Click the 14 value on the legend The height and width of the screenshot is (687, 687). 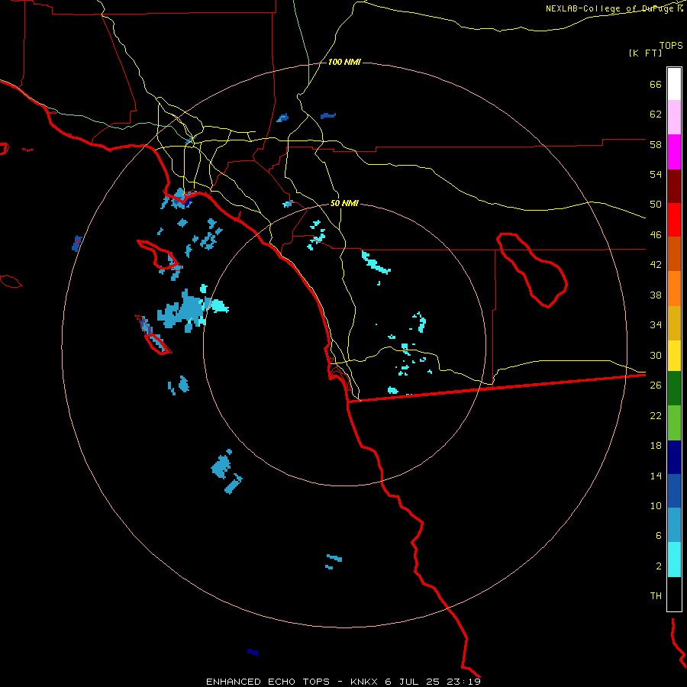pyautogui.click(x=656, y=476)
